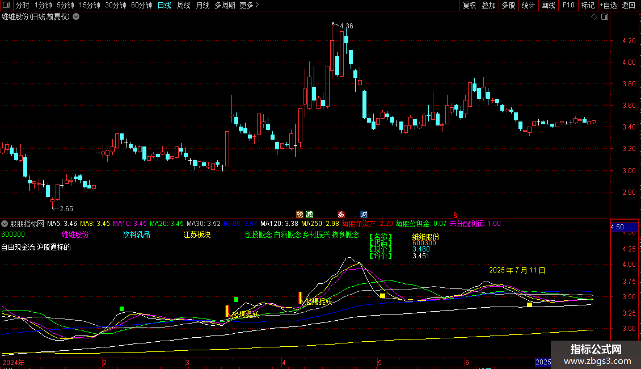Click the 减 marker icon on the chart
Viewport: 641px width, 369px height.
point(309,214)
